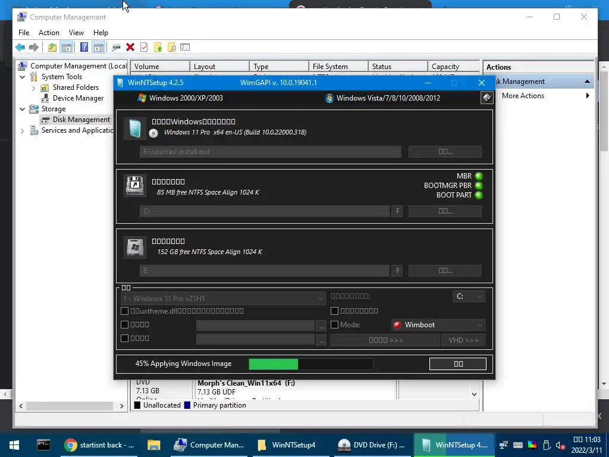Enable the uxtheme.dll patch checkbox
The width and height of the screenshot is (609, 457).
click(x=125, y=311)
